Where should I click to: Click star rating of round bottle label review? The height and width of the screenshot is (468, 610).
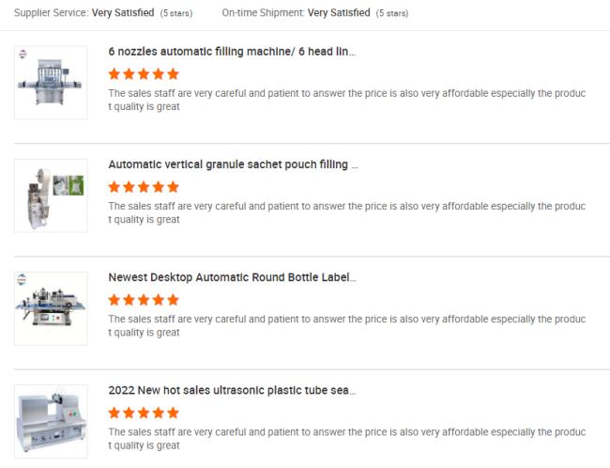click(x=144, y=299)
